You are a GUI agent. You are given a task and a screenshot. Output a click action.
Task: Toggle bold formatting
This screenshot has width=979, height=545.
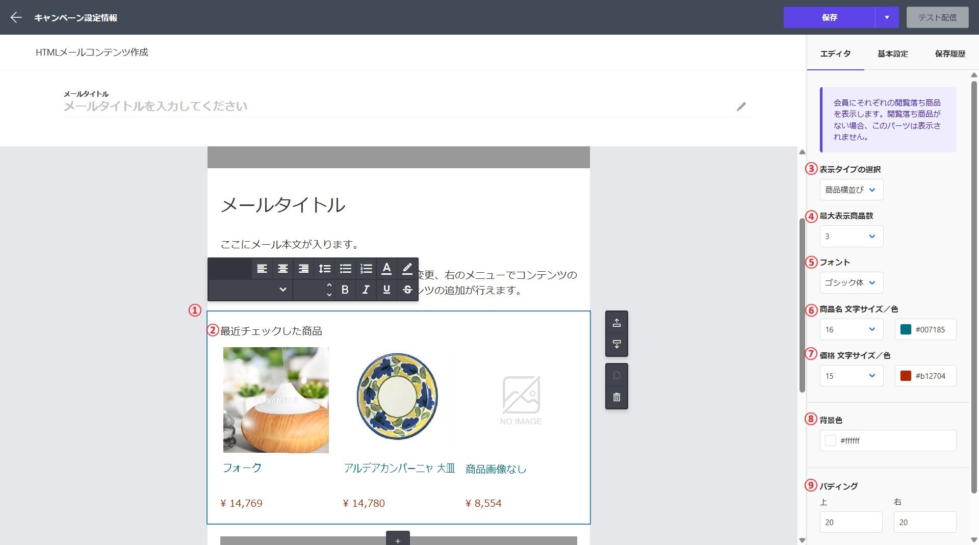(345, 290)
